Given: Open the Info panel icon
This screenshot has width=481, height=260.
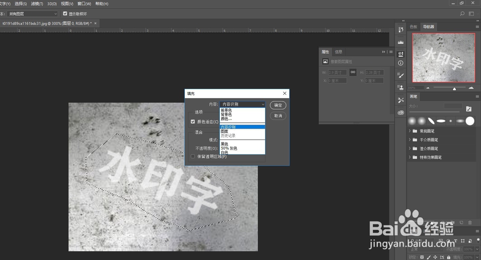Looking at the screenshot, I should [401, 63].
